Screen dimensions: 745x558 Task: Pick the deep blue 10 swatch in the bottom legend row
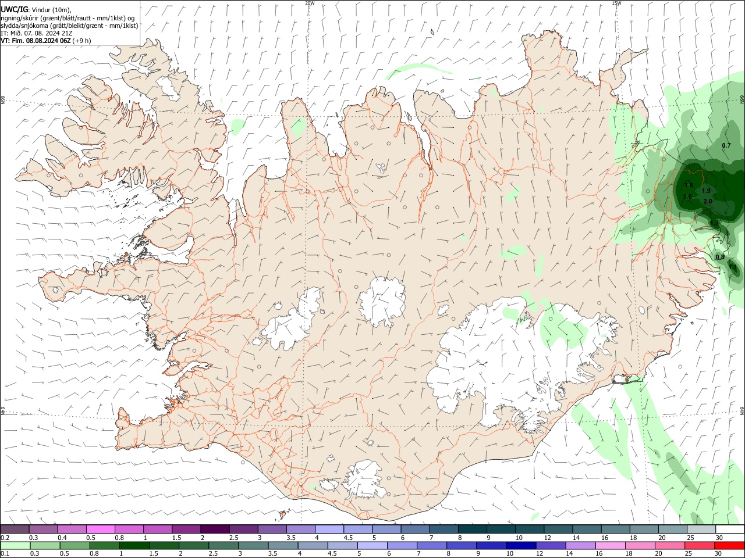click(x=521, y=545)
